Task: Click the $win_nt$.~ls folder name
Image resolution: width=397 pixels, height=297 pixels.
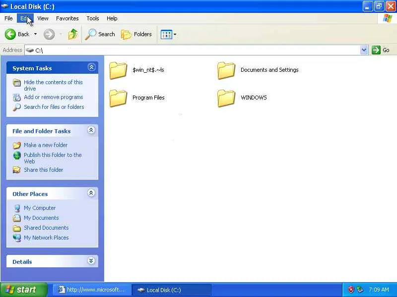Action: coord(148,70)
